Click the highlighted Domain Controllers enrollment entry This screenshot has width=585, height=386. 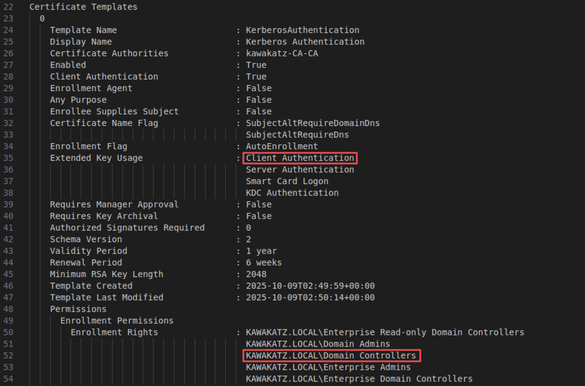(x=331, y=356)
